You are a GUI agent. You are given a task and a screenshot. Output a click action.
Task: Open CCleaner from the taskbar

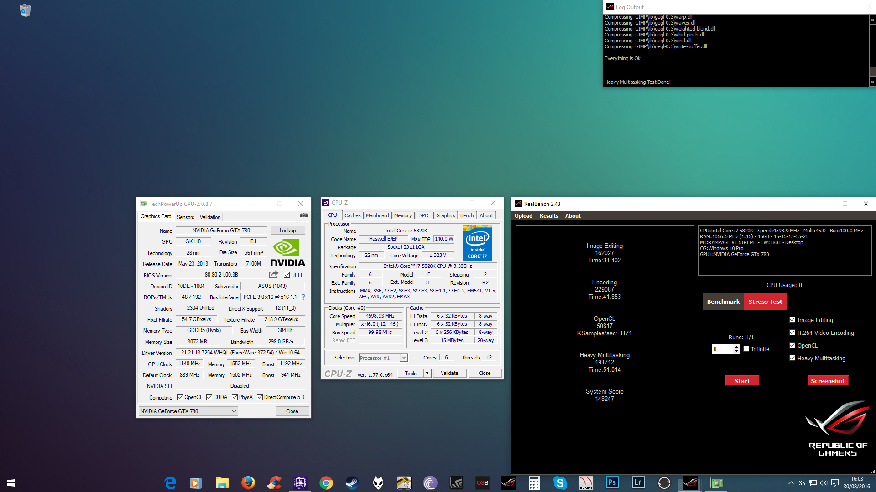274,483
